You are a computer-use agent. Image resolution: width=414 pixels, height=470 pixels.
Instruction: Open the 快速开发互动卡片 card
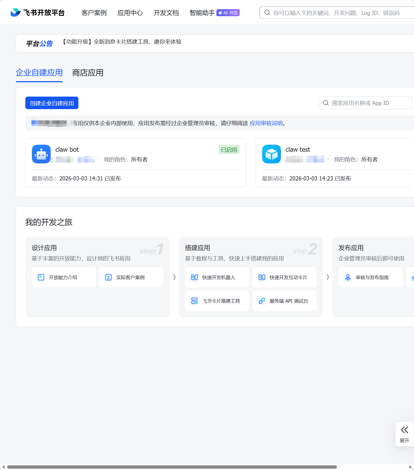pyautogui.click(x=285, y=277)
